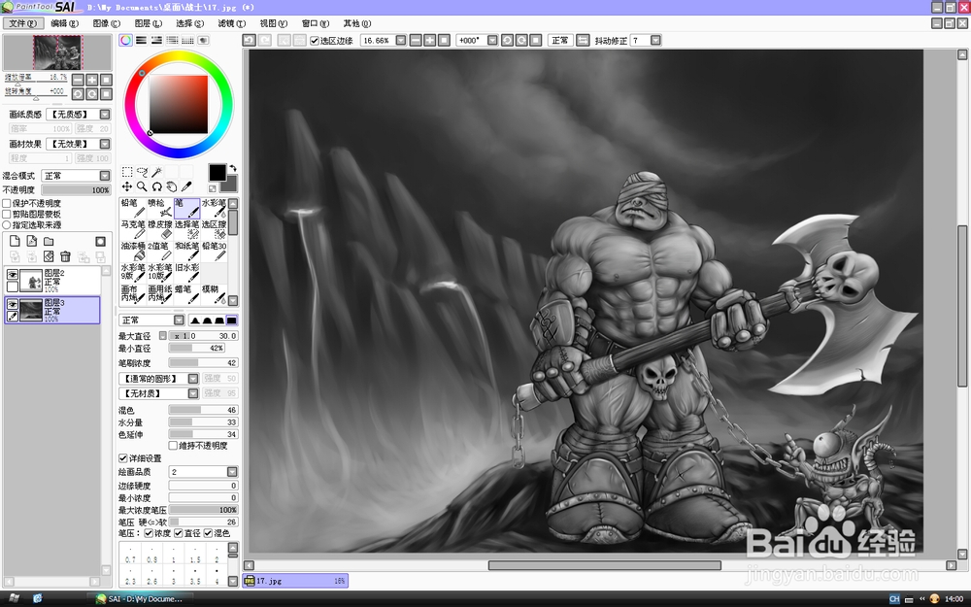
Task: Select the 水彩笔 (watercolor) brush
Action: coord(214,208)
